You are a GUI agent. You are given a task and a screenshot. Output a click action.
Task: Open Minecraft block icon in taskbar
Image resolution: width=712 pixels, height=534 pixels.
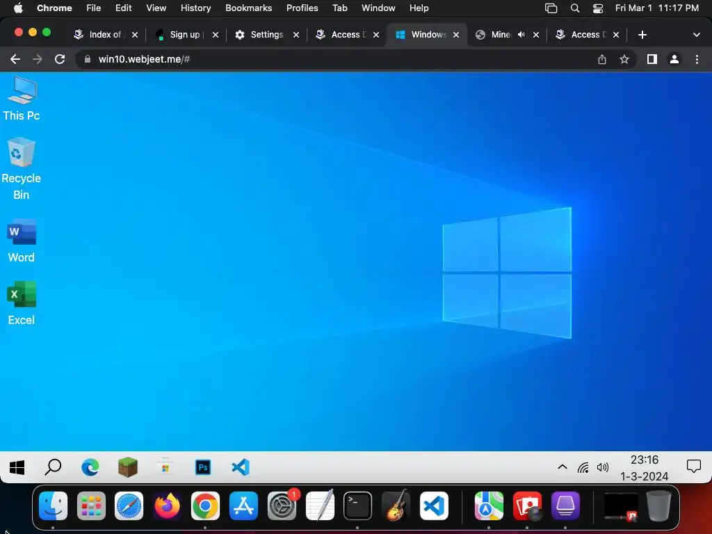click(128, 467)
